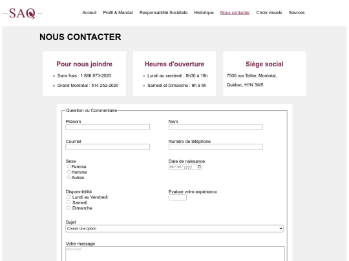Focus the Prénom text field
Viewport: 349px width, 261px height.
pos(108,127)
